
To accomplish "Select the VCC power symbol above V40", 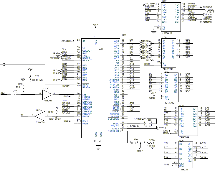I will coord(96,26).
